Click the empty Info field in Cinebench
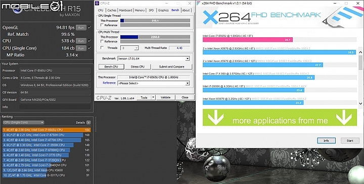Screen dimensions: 364x184 pos(55,107)
